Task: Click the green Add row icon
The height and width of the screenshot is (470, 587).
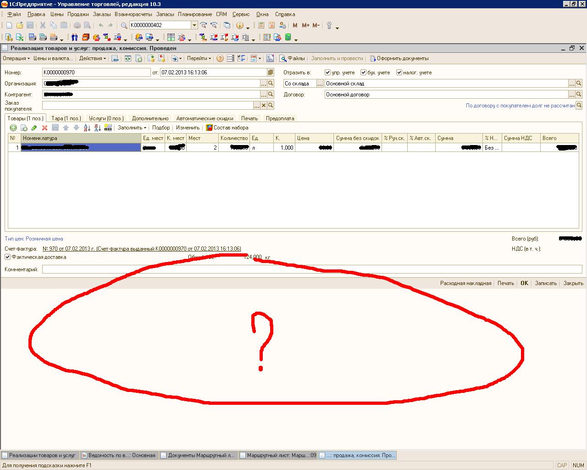Action: pos(13,128)
